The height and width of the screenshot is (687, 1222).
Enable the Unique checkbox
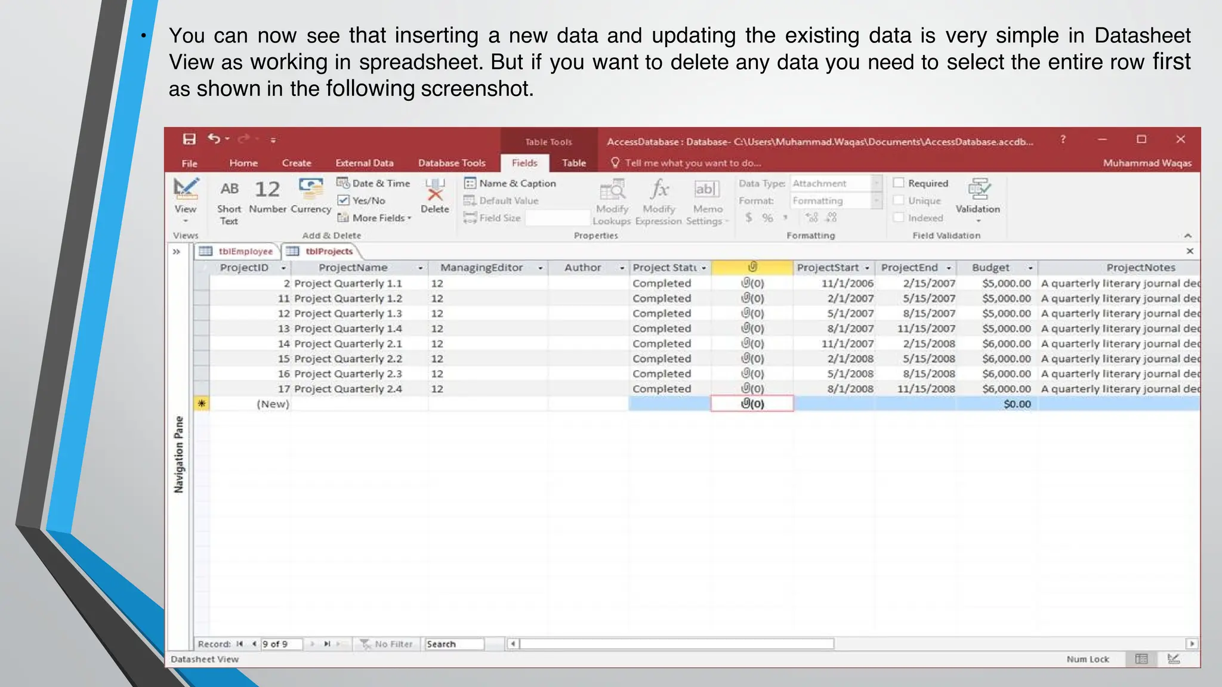point(899,200)
